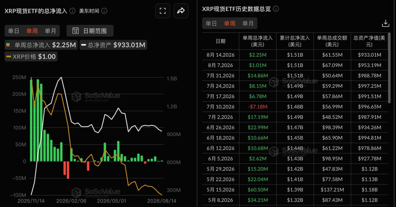
Task: Click the orange XRP价格 line swatch
Action: point(9,57)
